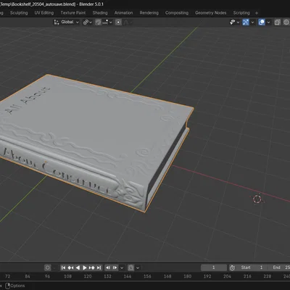Enable auto keying record button
Image resolution: width=290 pixels, height=290 pixels.
coord(48,268)
